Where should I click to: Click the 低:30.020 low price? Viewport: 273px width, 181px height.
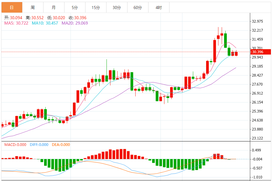[x=56, y=18]
